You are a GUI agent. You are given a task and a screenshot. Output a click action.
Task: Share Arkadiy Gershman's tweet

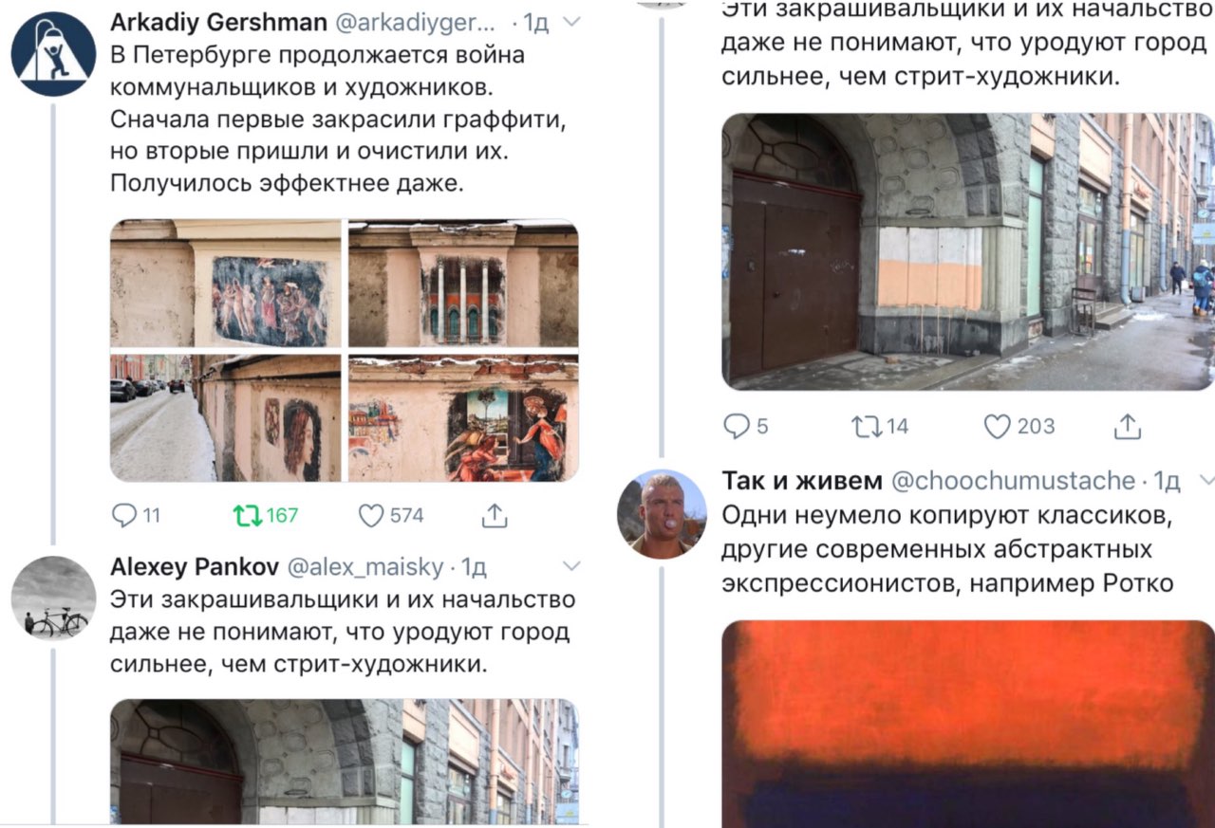click(495, 514)
